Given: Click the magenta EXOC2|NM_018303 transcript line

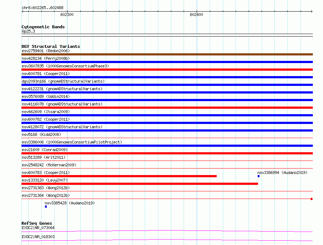Looking at the screenshot, I should pyautogui.click(x=167, y=240).
